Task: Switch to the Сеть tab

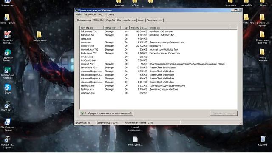Action: point(141,20)
